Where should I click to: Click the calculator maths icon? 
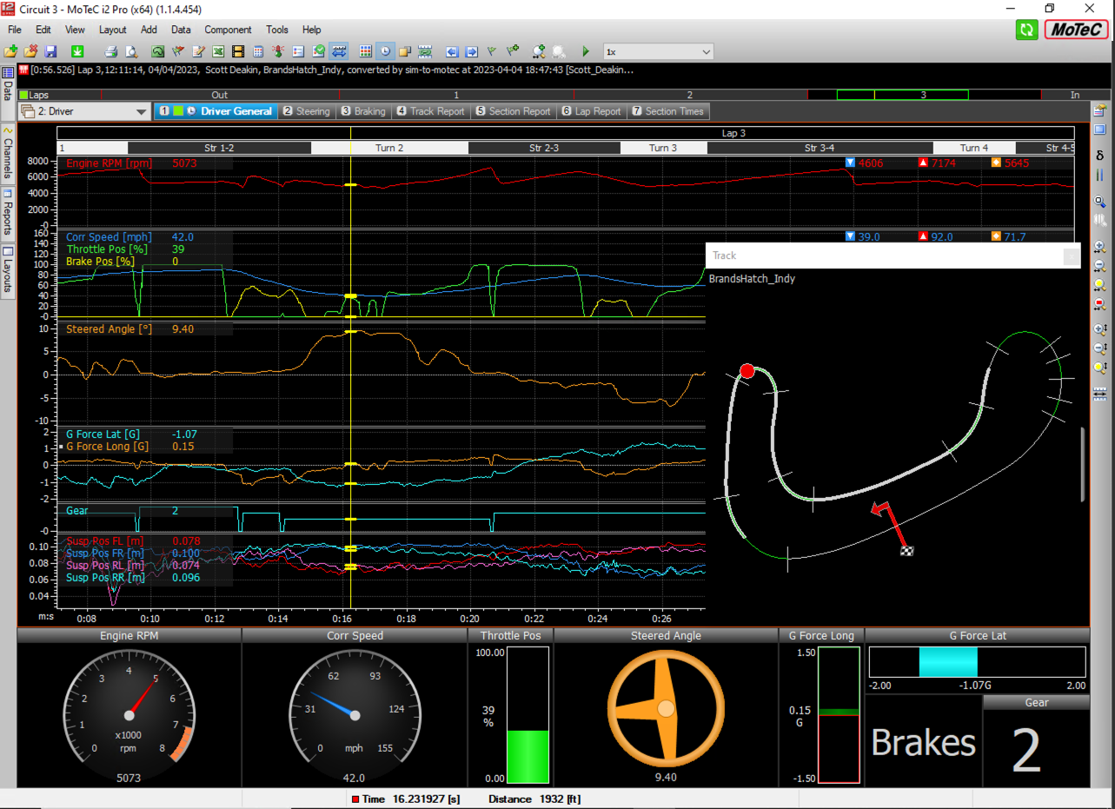pos(259,51)
